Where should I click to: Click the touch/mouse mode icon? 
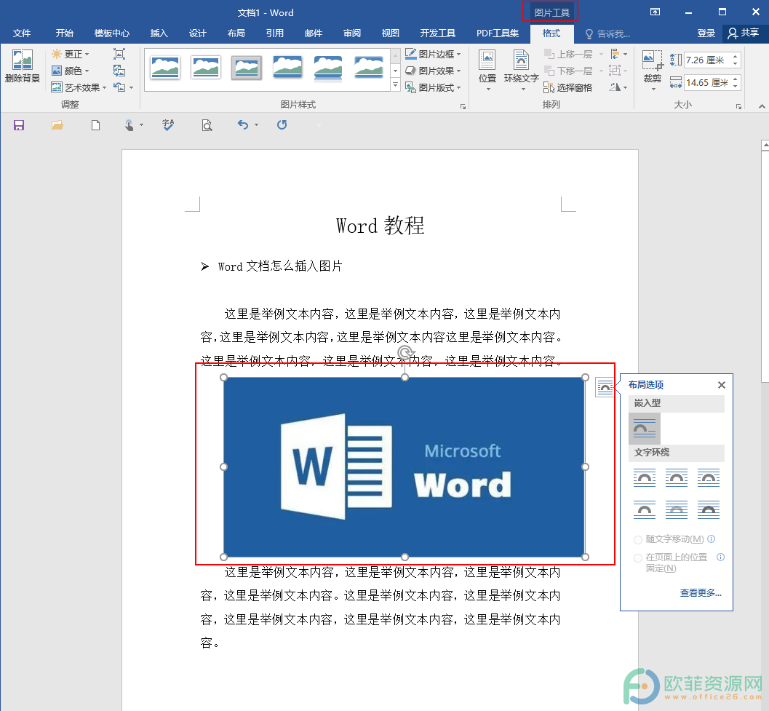click(129, 125)
